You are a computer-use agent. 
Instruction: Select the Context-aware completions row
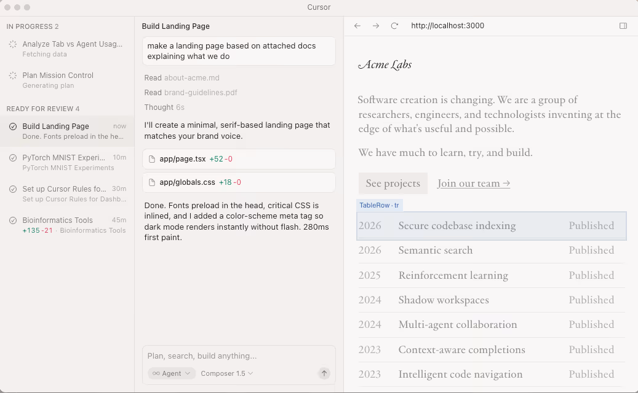(x=492, y=350)
